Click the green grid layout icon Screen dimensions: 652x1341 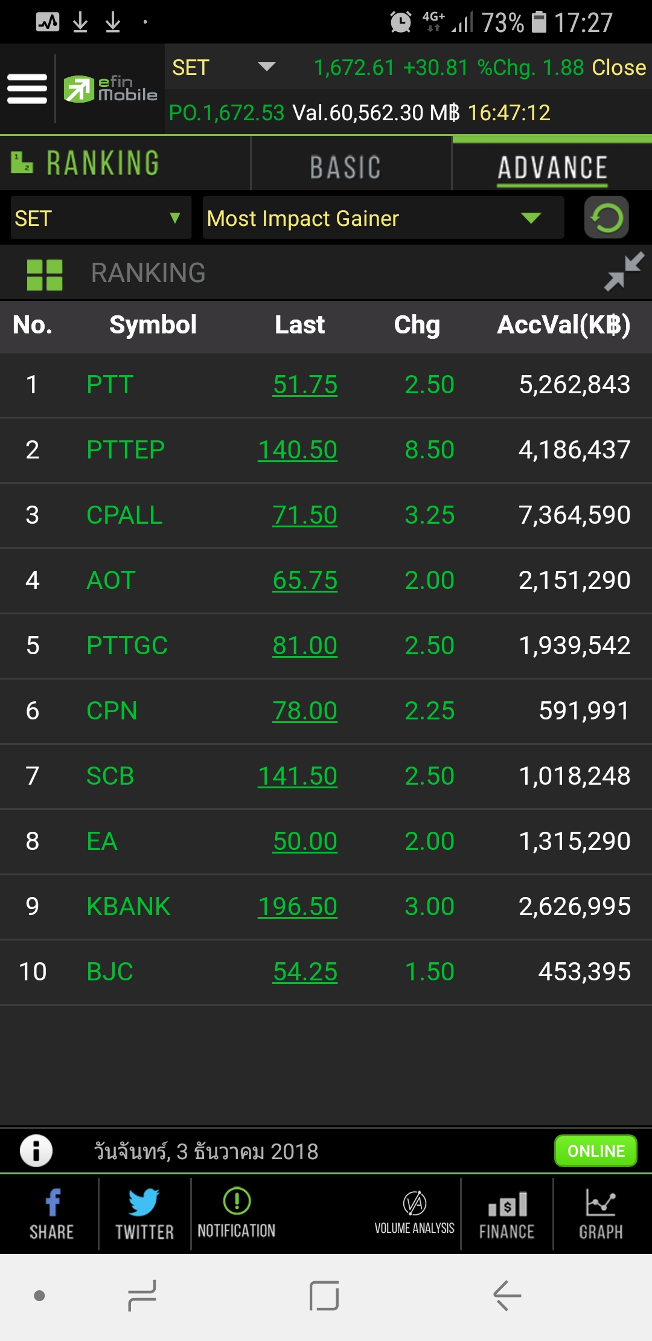[x=45, y=275]
